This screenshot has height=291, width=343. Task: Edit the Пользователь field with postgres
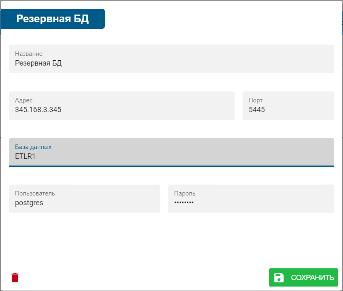(84, 199)
